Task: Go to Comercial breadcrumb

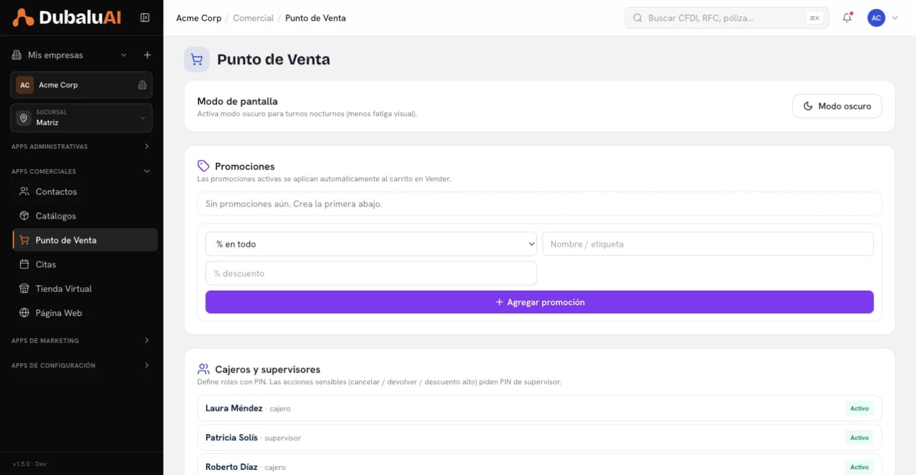Action: click(x=253, y=18)
